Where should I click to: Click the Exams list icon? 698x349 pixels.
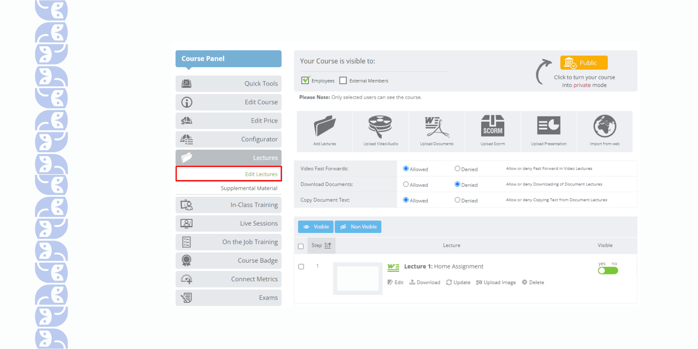187,298
